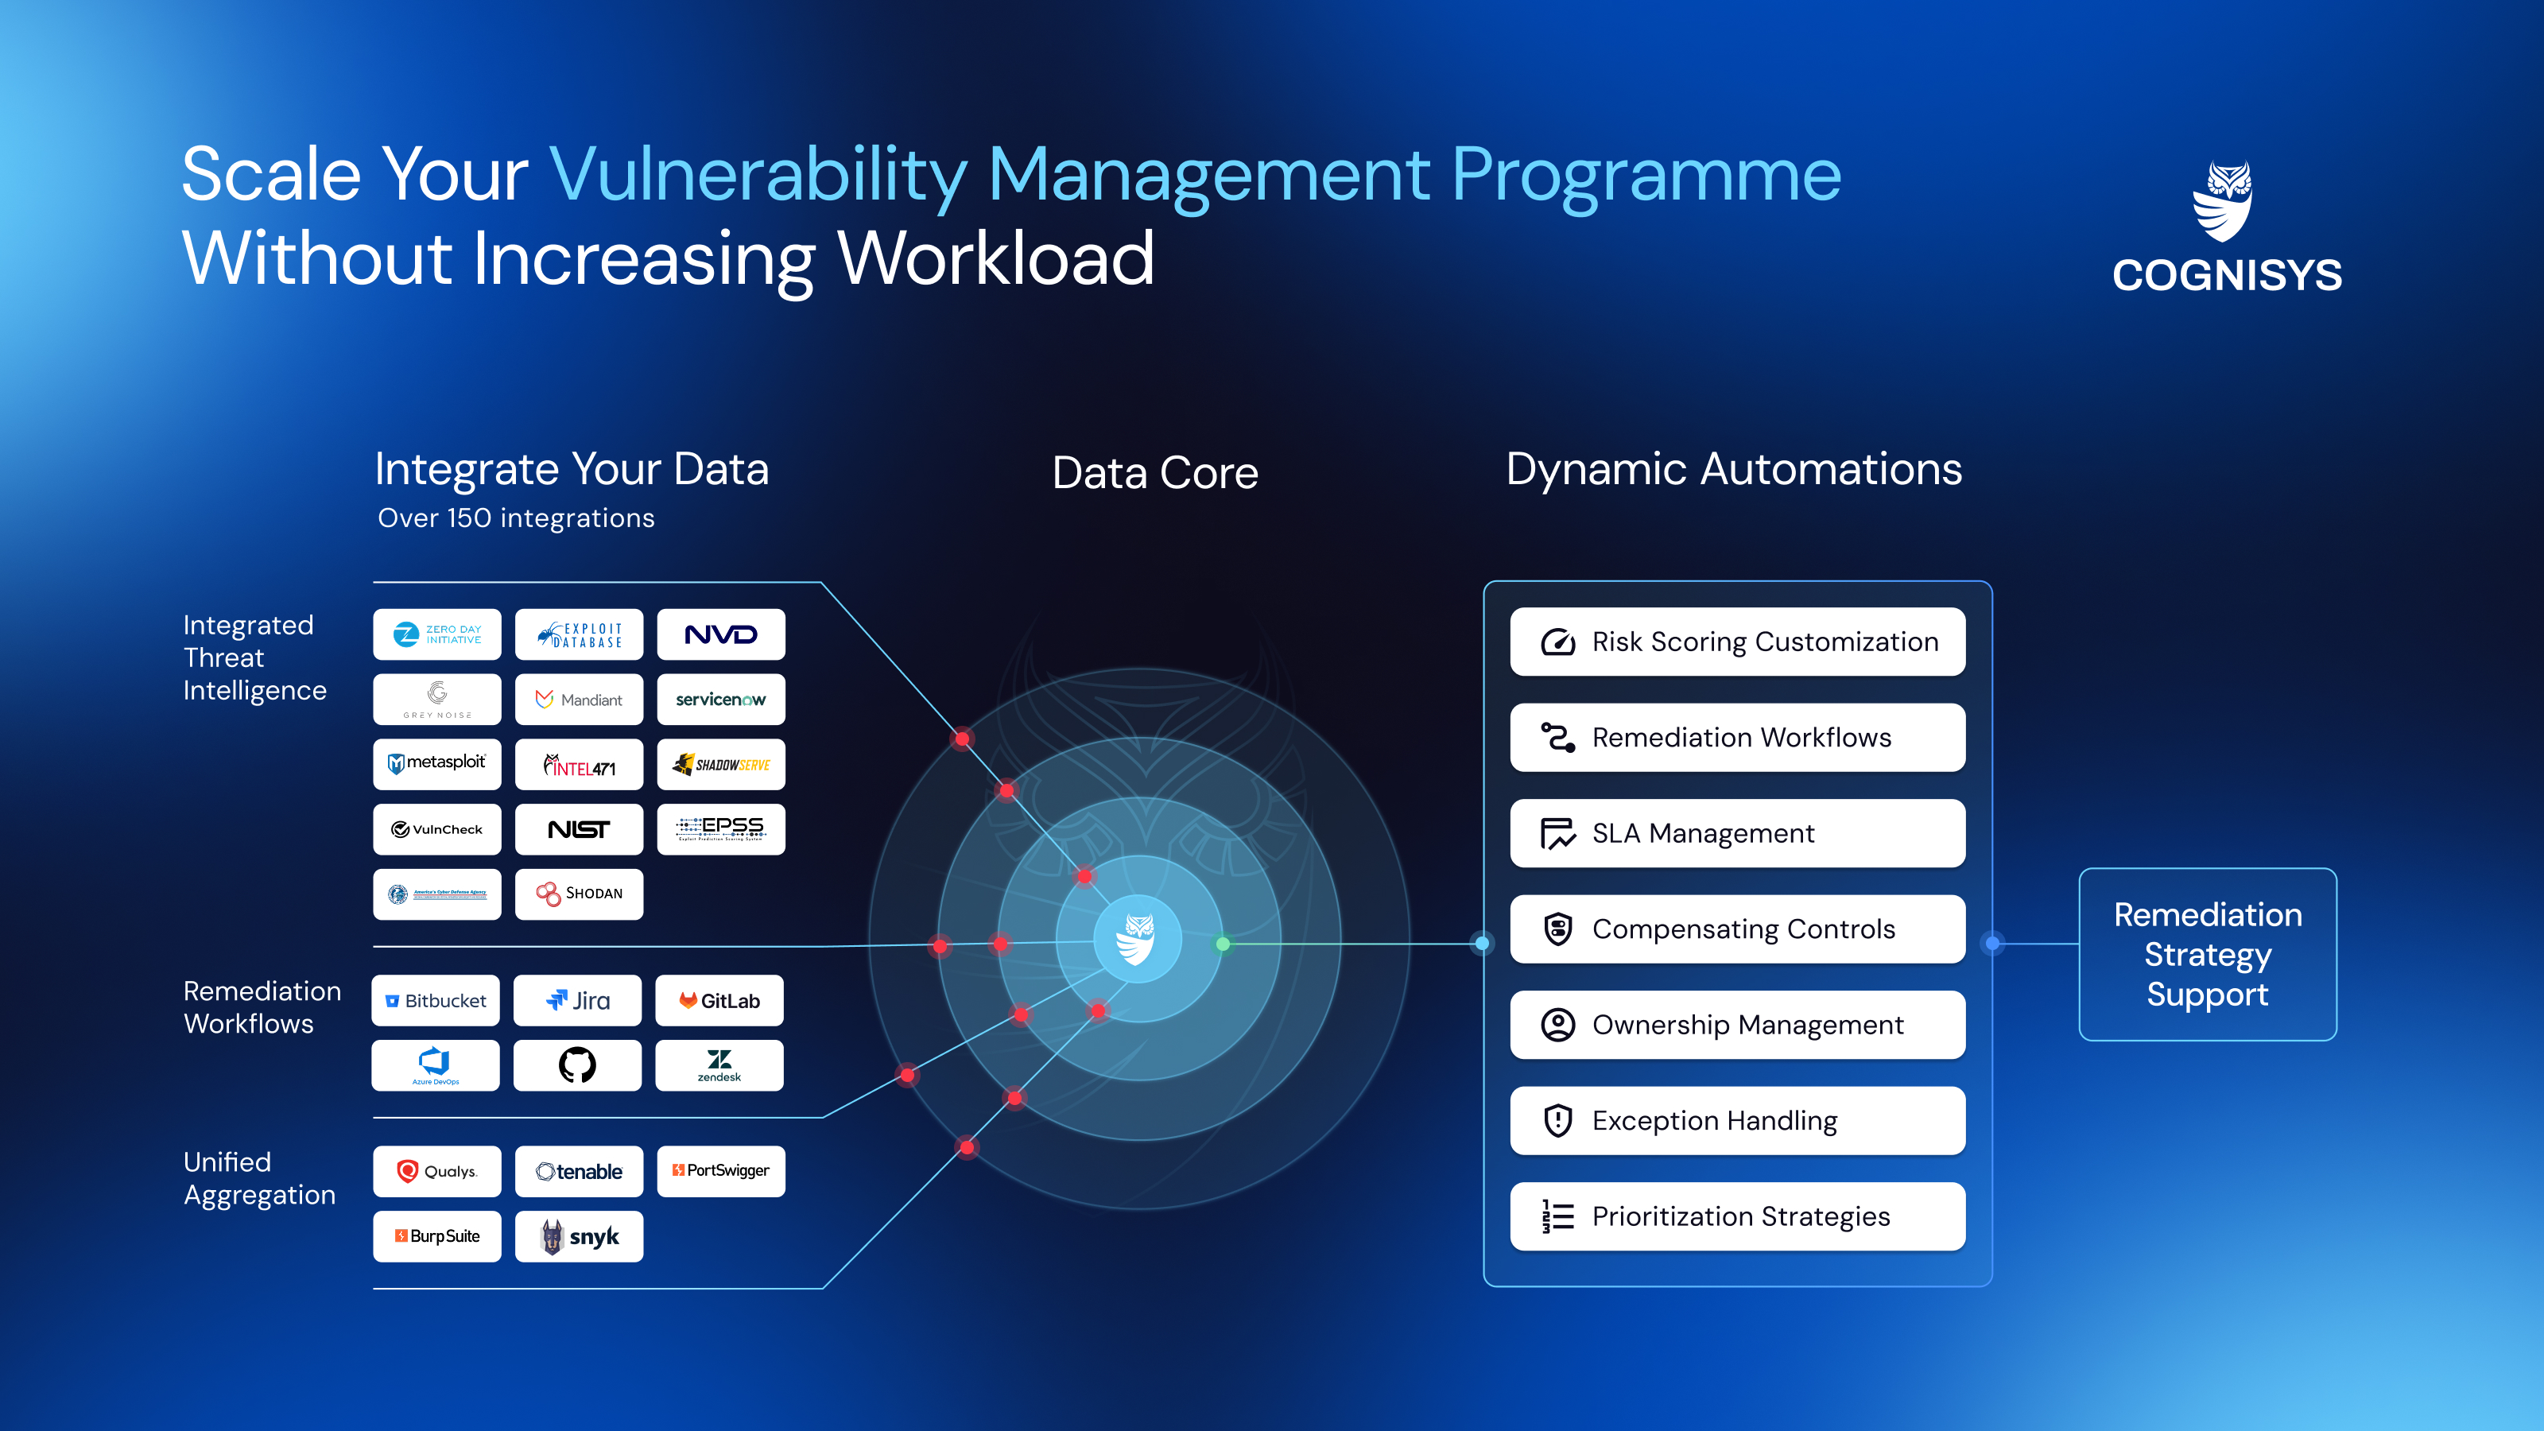The image size is (2544, 1431).
Task: Select the Azure DevOps logo tile
Action: click(x=436, y=1065)
